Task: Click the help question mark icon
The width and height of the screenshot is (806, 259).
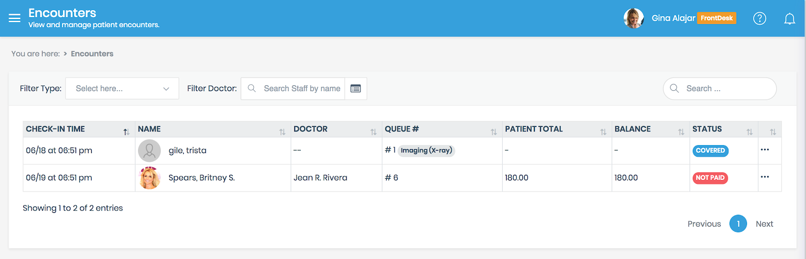Action: [759, 19]
